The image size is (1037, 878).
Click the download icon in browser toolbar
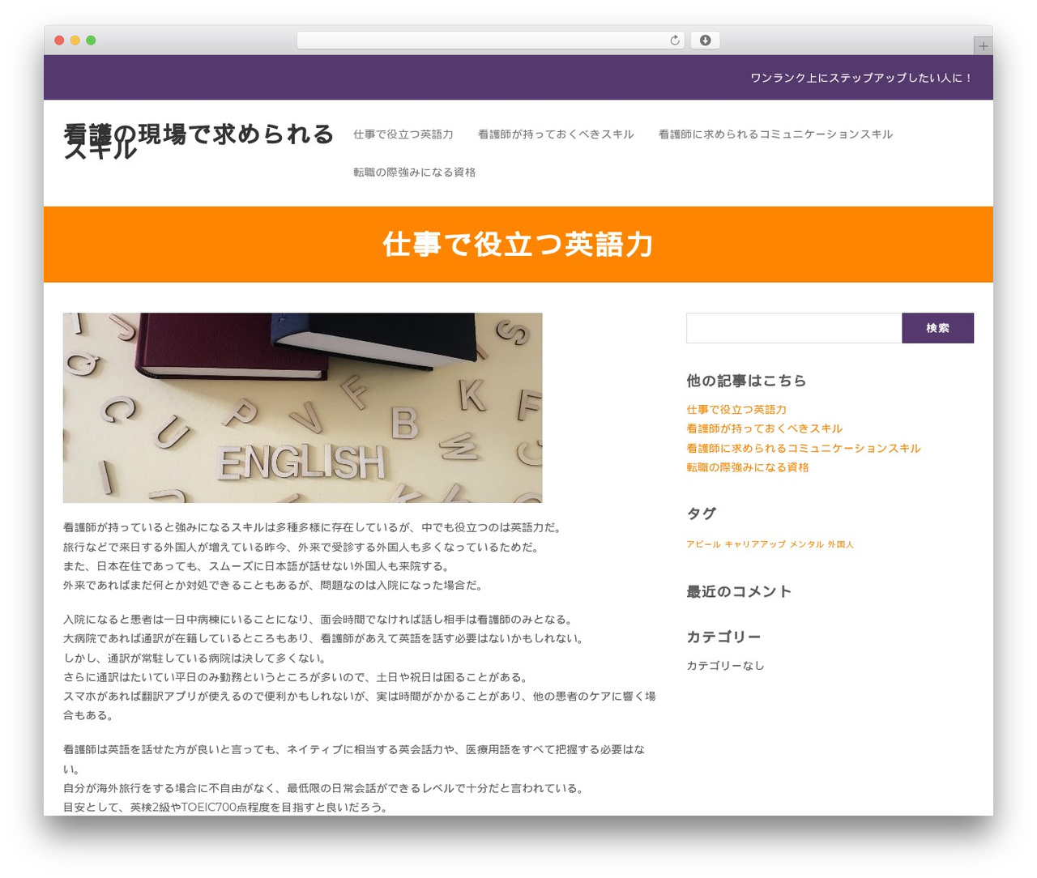click(x=705, y=40)
